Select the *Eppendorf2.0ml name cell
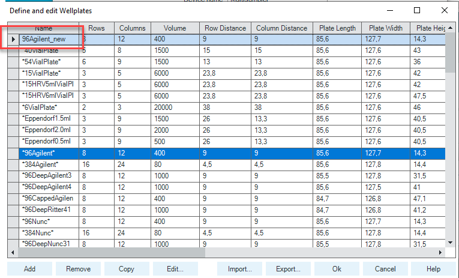The height and width of the screenshot is (278, 459). 49,131
